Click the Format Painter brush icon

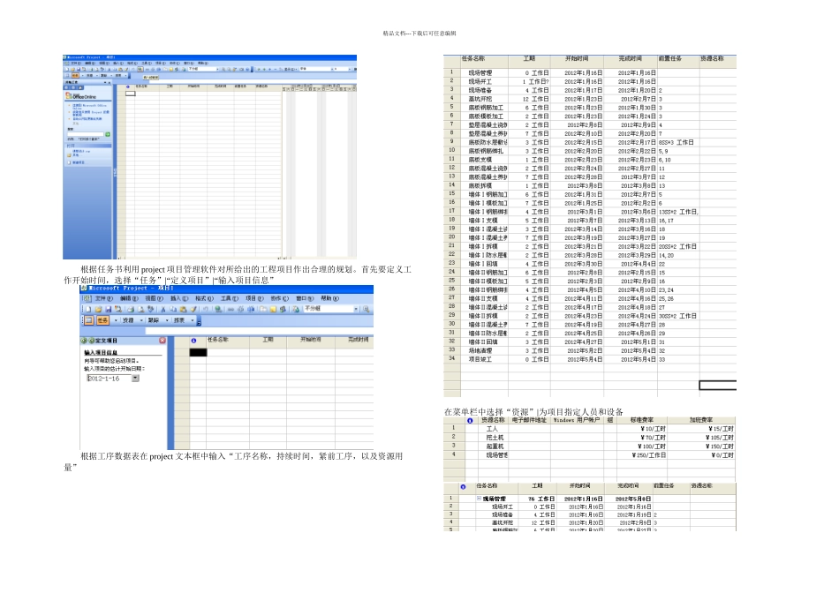pos(193,309)
